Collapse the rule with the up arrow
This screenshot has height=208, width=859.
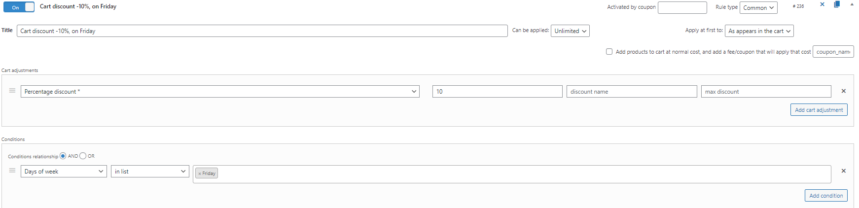point(852,4)
